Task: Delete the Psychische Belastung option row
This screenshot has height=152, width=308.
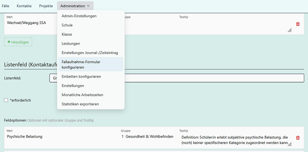Action: point(298,138)
